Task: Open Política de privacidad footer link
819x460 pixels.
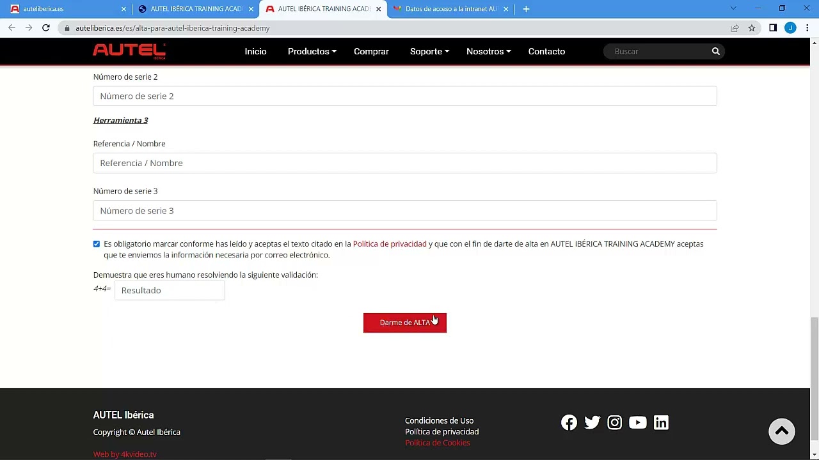Action: pyautogui.click(x=441, y=432)
